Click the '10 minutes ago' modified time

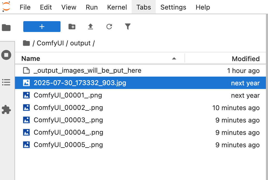click(x=236, y=108)
